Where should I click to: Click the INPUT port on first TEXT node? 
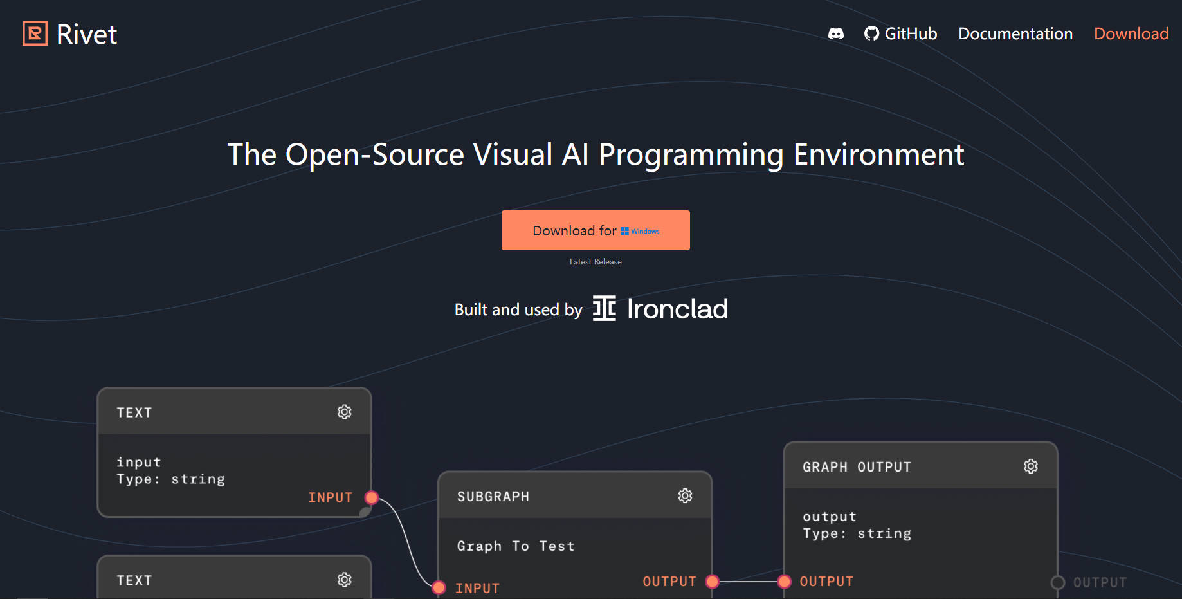[x=371, y=497]
